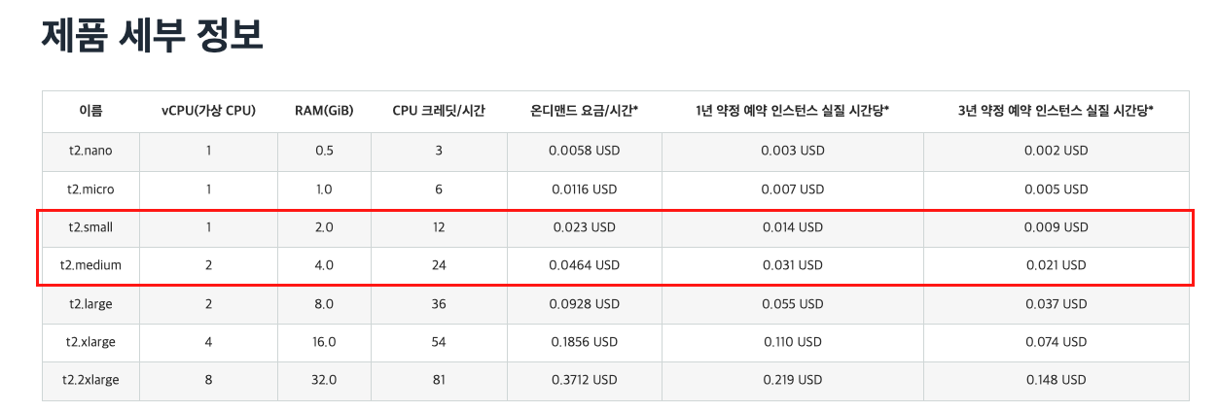Click the 8.0 RAM value for t2.large
The width and height of the screenshot is (1218, 412).
(324, 304)
